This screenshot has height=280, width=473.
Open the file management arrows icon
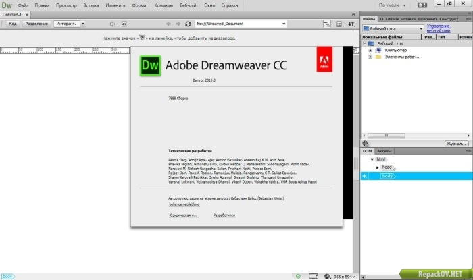pyautogui.click(x=351, y=24)
